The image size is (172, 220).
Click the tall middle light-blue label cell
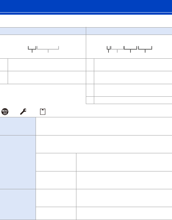(x=18, y=162)
